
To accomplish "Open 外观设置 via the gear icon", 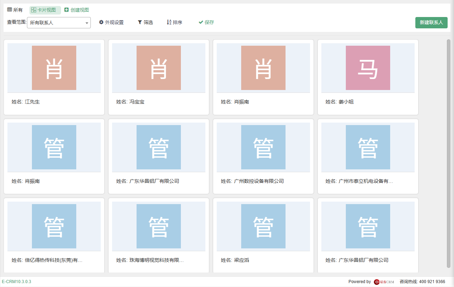I will (101, 22).
